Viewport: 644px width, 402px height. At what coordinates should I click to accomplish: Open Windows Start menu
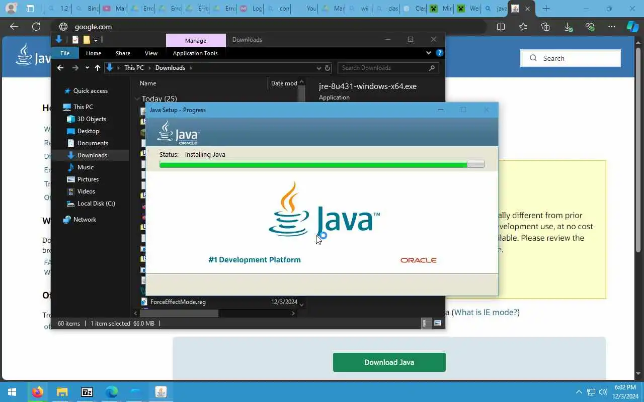12,392
